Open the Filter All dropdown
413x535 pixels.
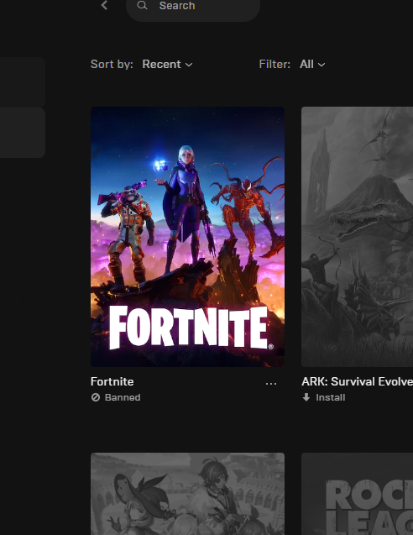click(x=312, y=64)
